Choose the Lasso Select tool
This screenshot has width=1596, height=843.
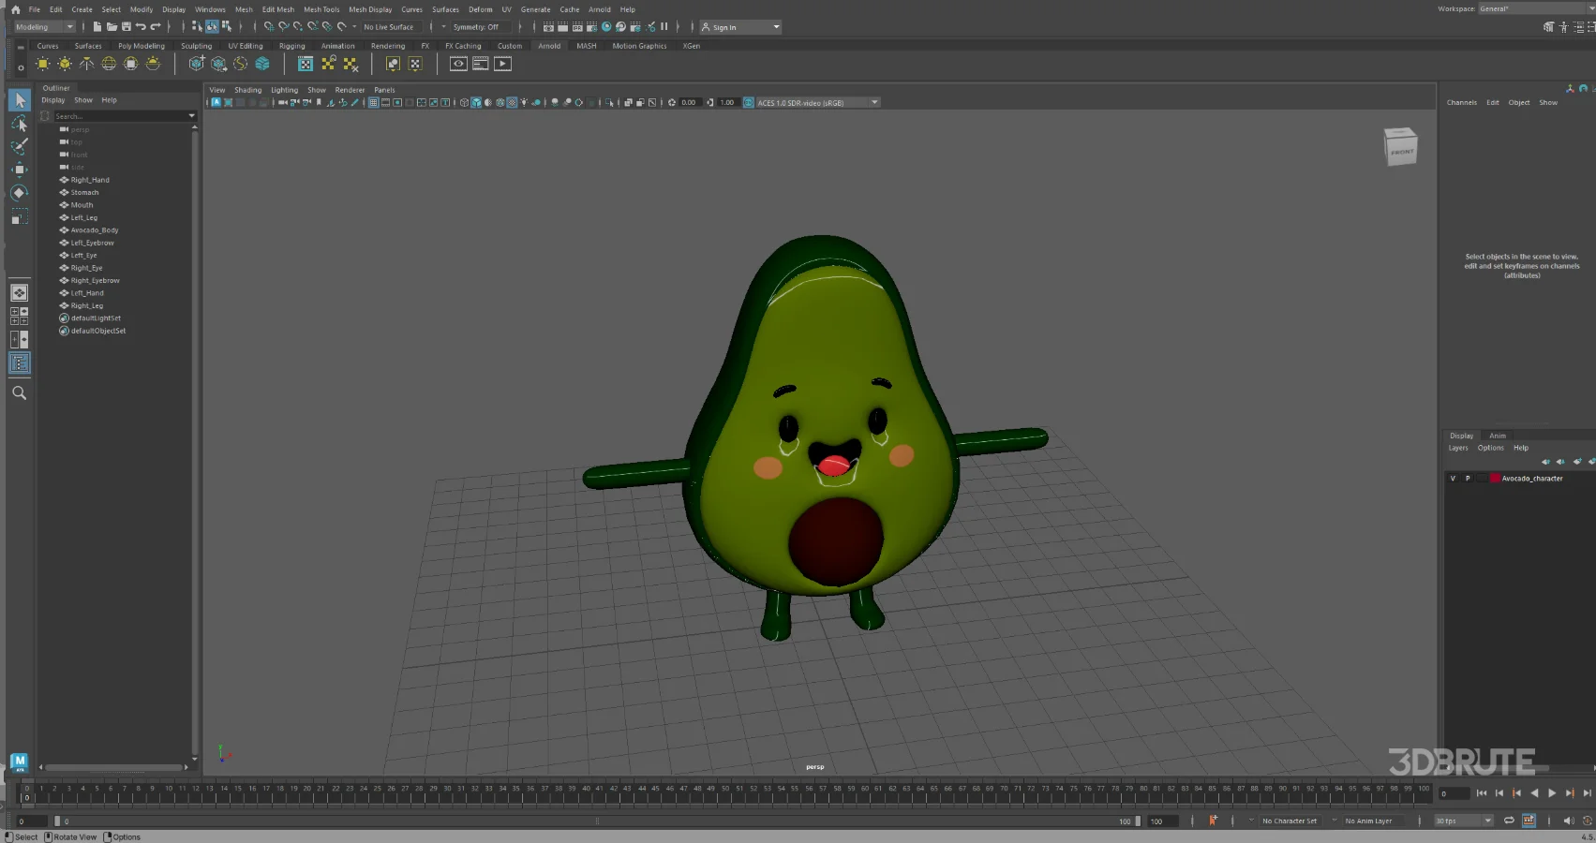point(20,124)
